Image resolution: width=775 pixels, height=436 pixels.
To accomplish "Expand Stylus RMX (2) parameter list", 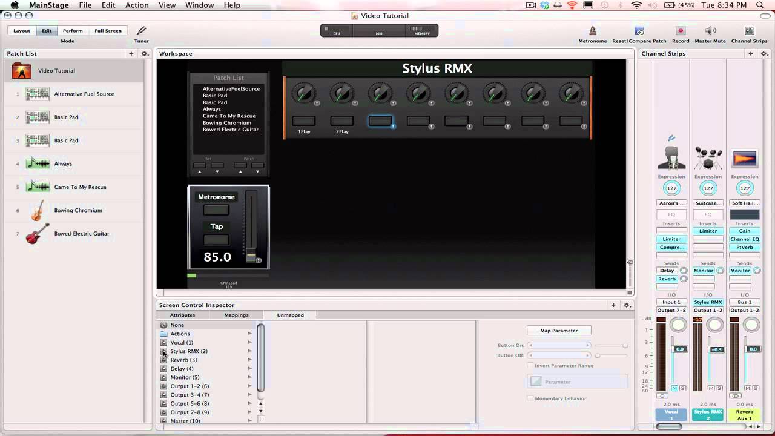I will click(x=249, y=351).
